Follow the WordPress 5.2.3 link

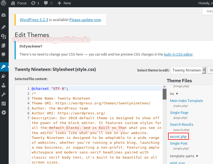tap(34, 20)
